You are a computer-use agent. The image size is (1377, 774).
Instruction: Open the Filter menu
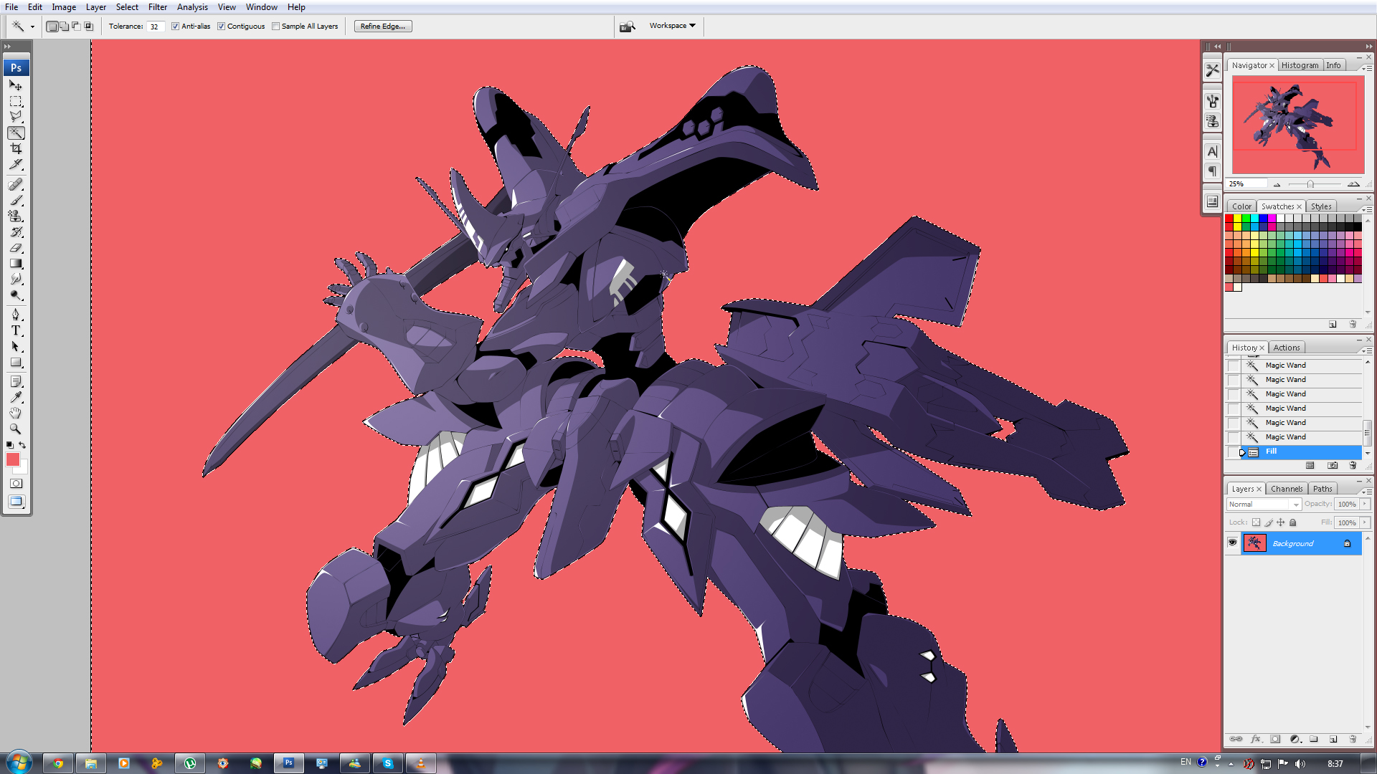point(158,7)
